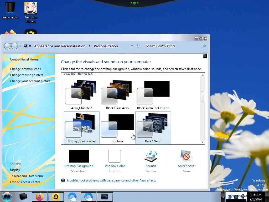The height and width of the screenshot is (202, 269).
Task: Open Ease of Access Center link
Action: (x=25, y=182)
